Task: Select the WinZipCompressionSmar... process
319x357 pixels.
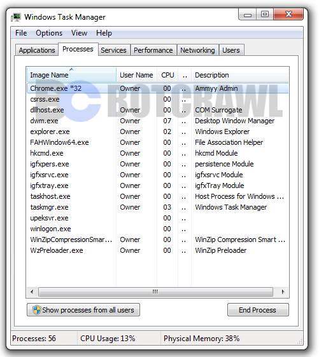Action: (157, 239)
